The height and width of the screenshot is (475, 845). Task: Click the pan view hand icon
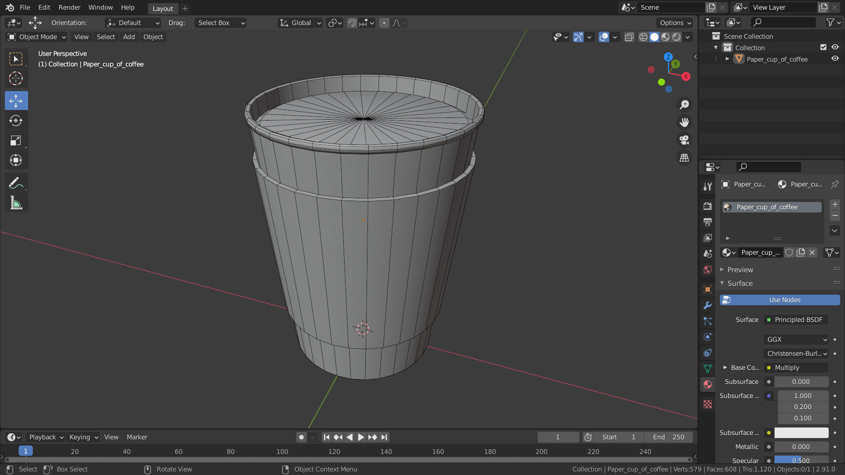pyautogui.click(x=684, y=122)
